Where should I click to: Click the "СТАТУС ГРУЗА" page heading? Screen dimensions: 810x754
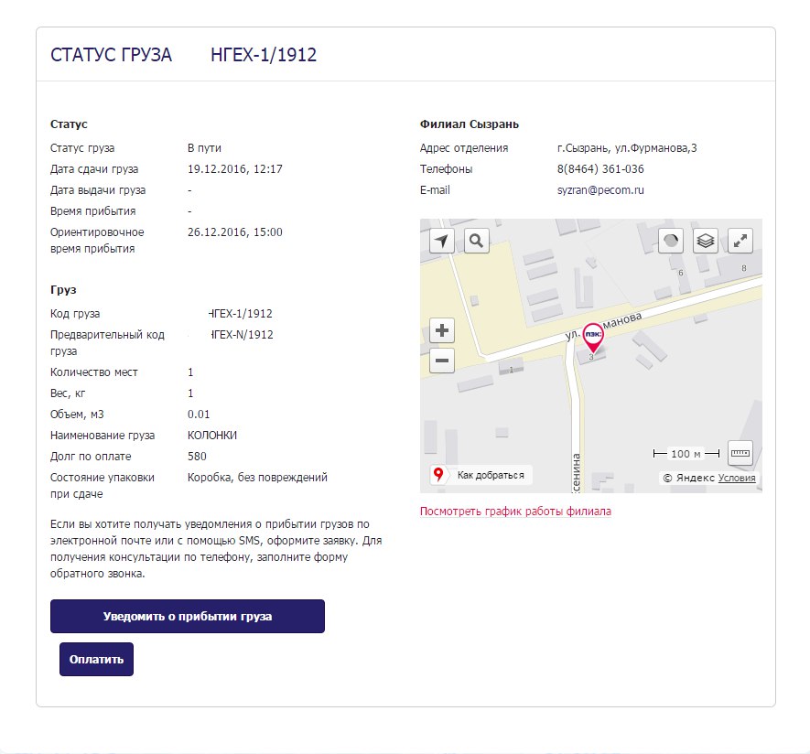(x=111, y=55)
